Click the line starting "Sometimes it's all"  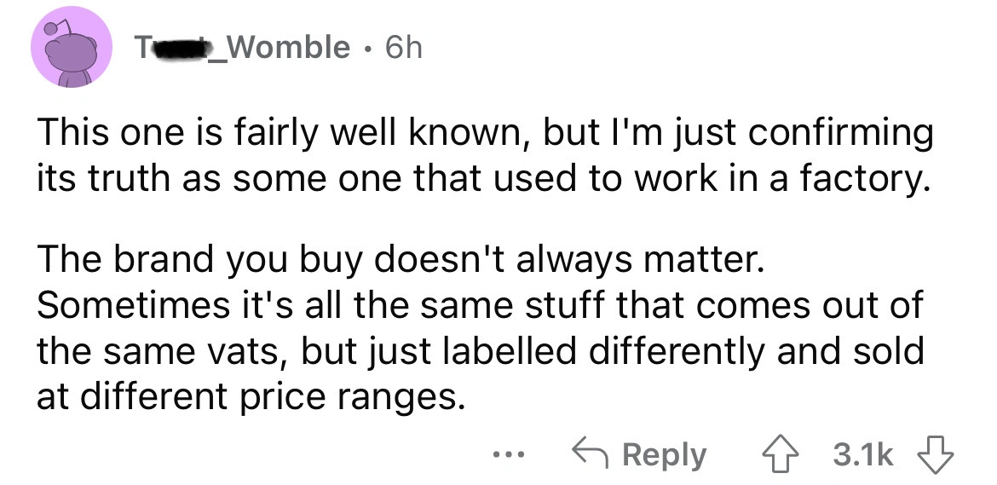(479, 304)
